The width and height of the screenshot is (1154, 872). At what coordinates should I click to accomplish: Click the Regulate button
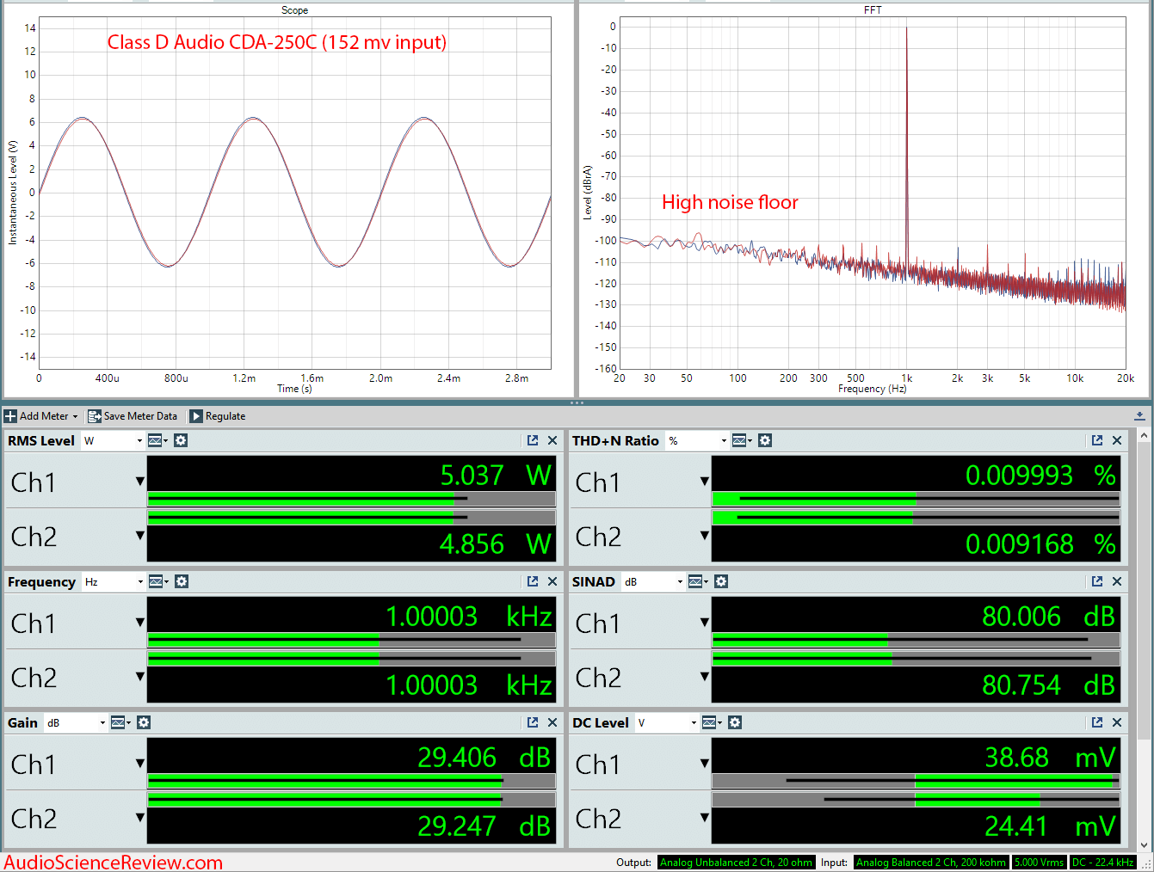coord(218,416)
